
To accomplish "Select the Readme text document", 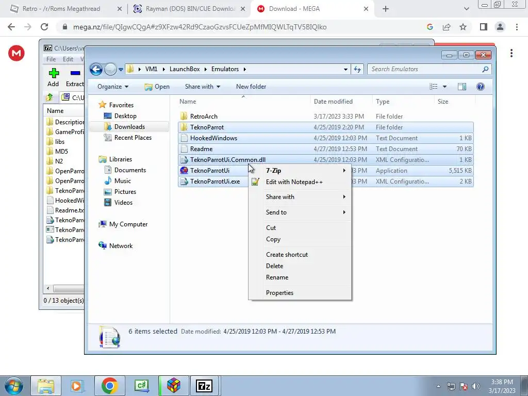I will pos(326,149).
